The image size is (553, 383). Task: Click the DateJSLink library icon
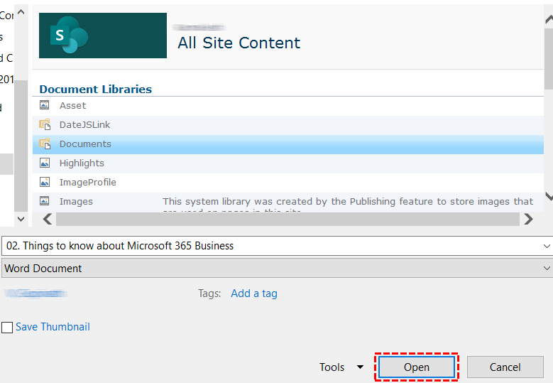[45, 124]
